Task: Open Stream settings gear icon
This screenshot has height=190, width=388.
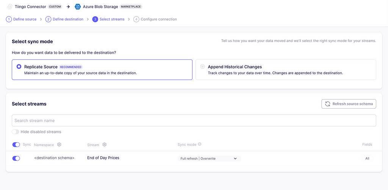Action: (105, 145)
